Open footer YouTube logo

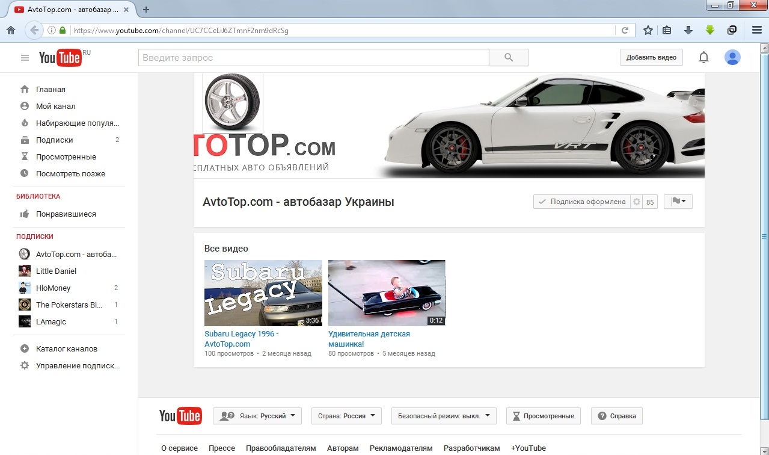(180, 416)
